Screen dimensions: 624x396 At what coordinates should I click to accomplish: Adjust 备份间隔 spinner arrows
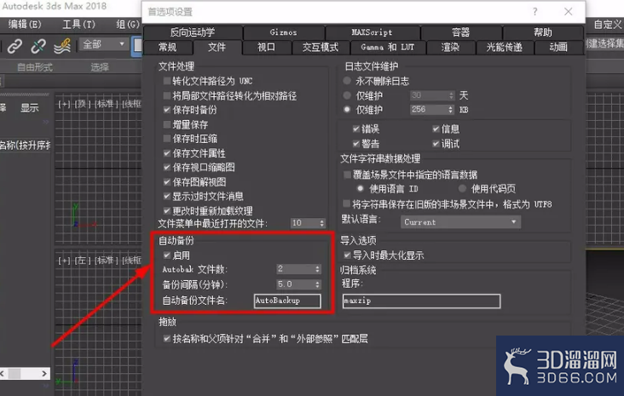[317, 284]
